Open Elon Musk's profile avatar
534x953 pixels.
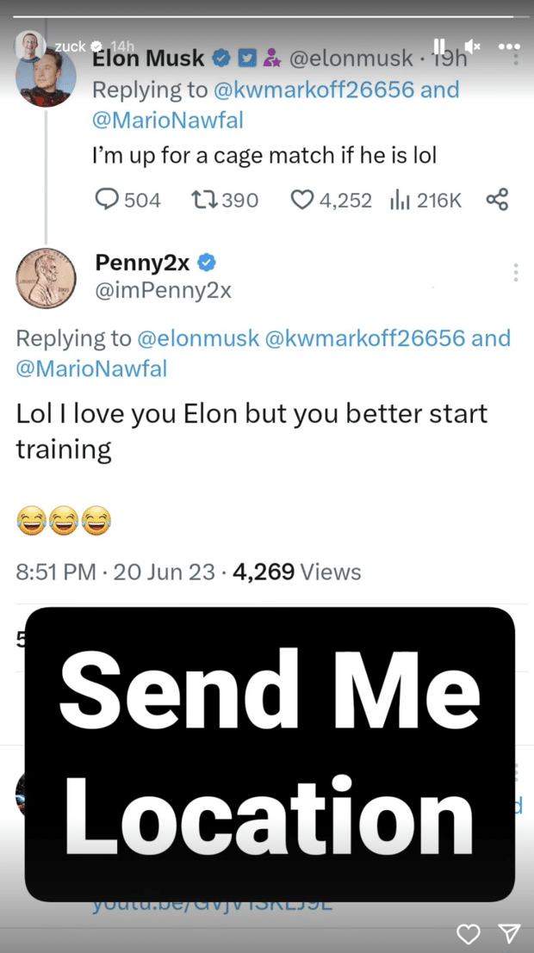click(x=46, y=77)
